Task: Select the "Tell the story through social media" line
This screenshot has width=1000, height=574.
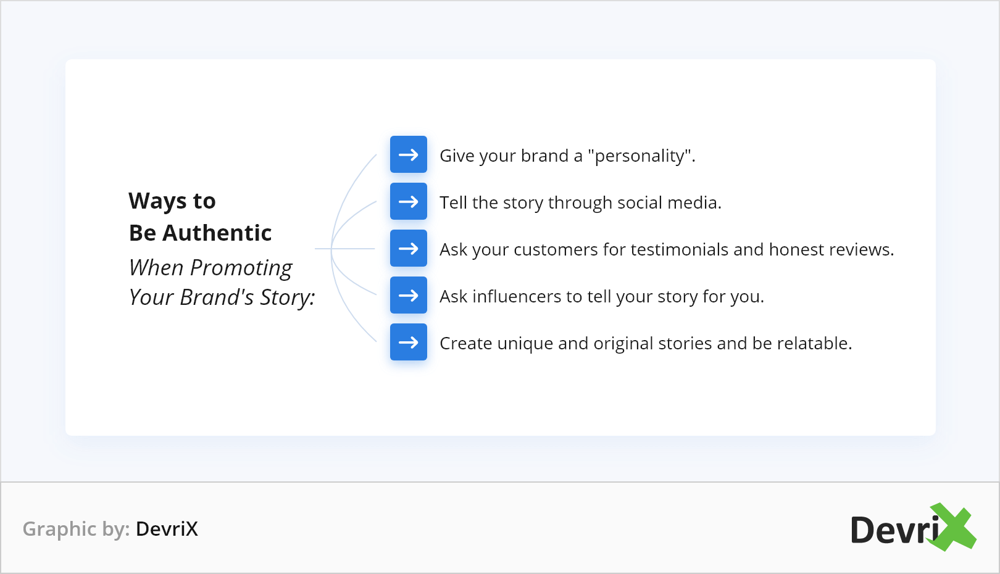Action: tap(580, 202)
